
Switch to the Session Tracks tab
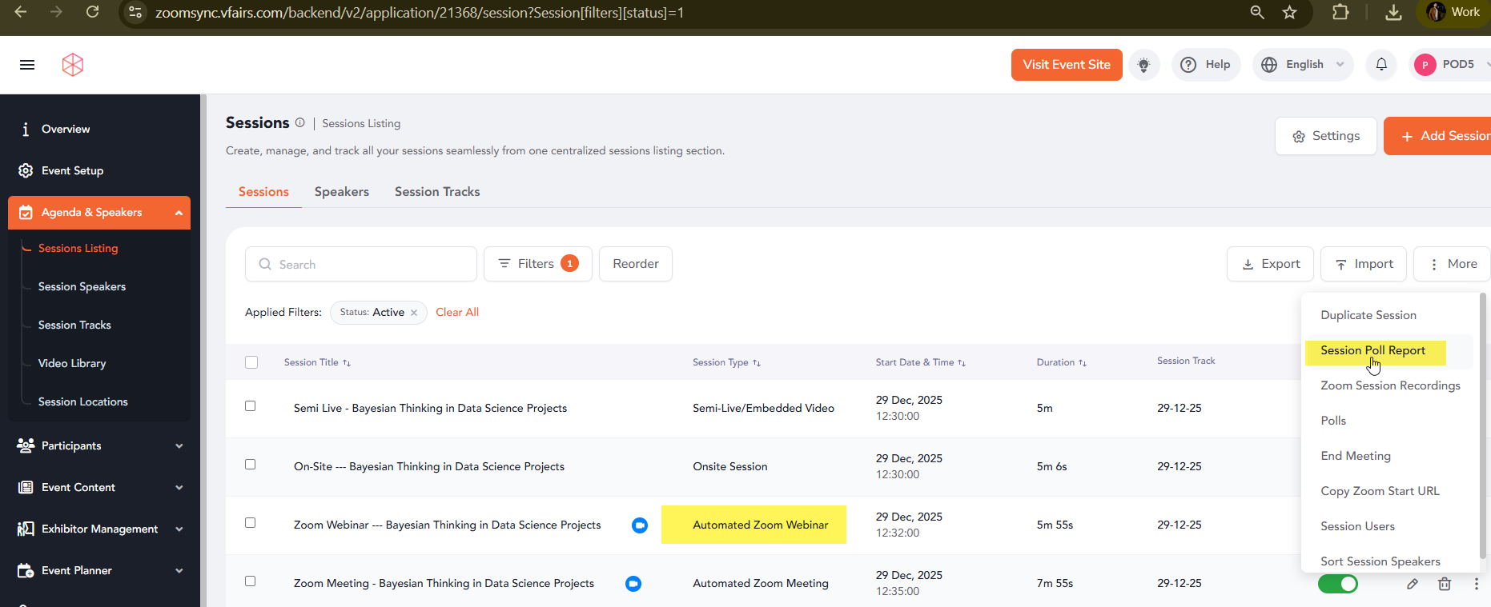(437, 192)
